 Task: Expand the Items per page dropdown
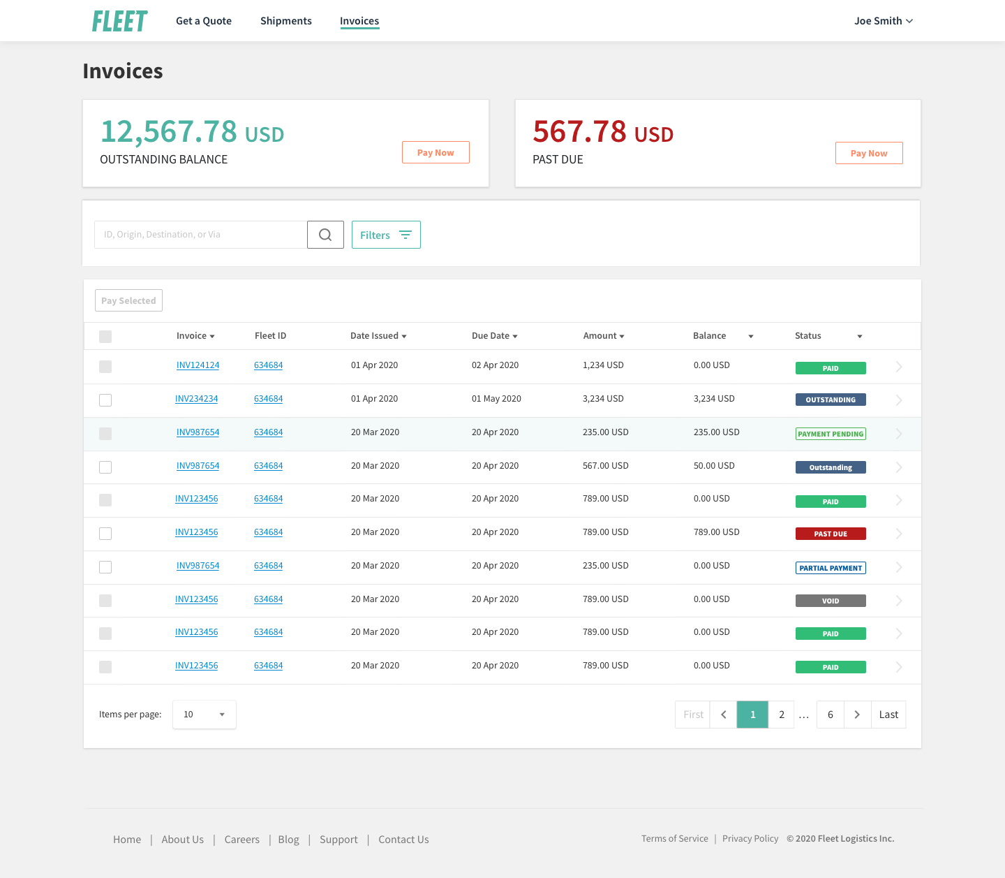point(204,715)
